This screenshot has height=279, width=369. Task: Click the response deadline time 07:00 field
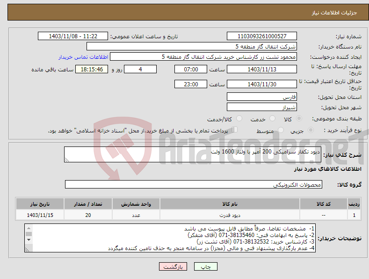coord(191,69)
